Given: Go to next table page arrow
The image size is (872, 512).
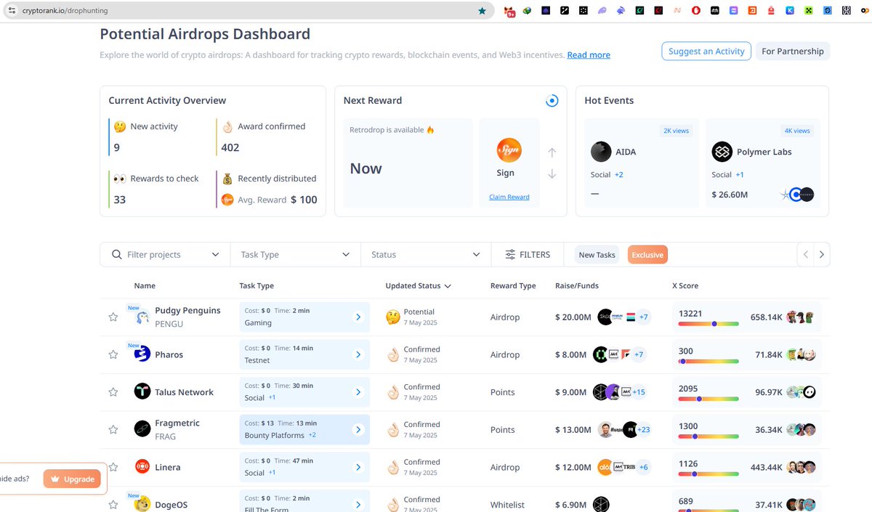Looking at the screenshot, I should click(822, 255).
